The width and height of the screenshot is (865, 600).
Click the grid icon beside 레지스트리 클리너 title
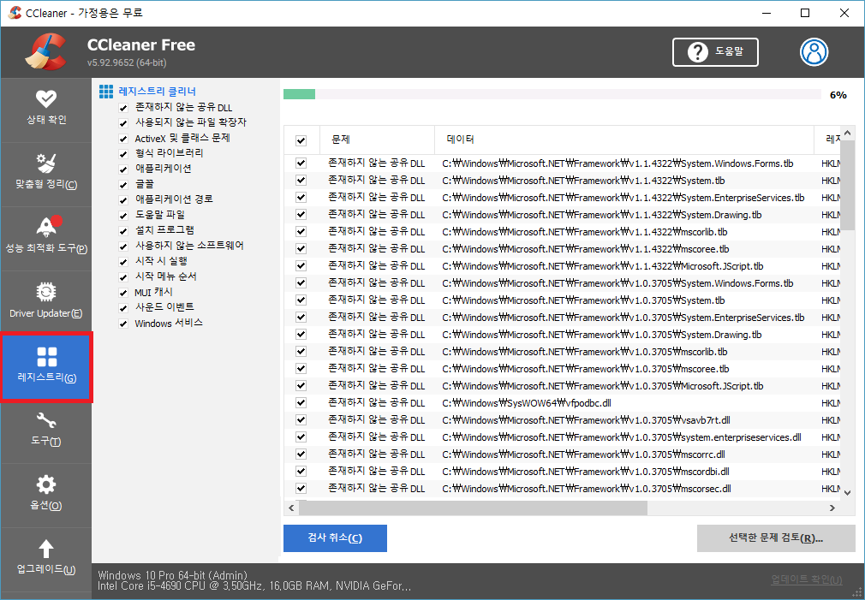(x=105, y=91)
